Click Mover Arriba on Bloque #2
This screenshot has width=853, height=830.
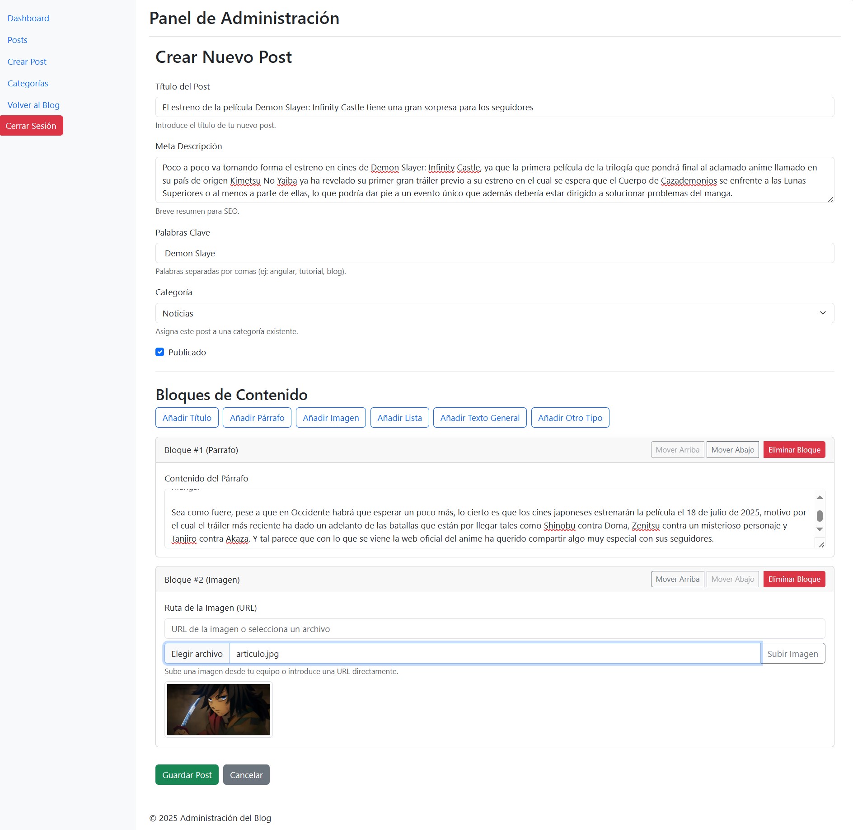click(677, 579)
